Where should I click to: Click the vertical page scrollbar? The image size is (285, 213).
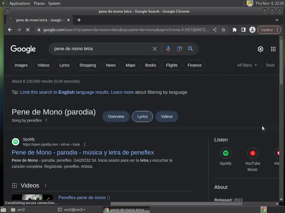pyautogui.click(x=281, y=62)
